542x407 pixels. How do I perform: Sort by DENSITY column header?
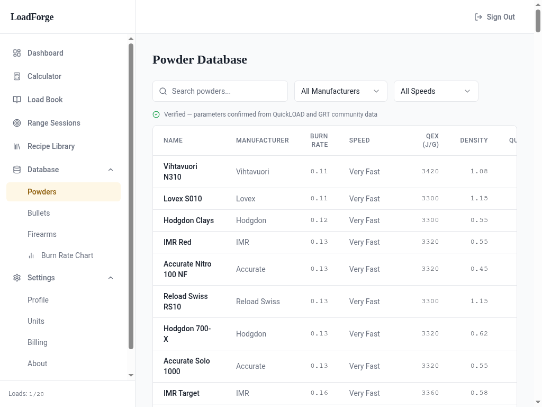(474, 140)
